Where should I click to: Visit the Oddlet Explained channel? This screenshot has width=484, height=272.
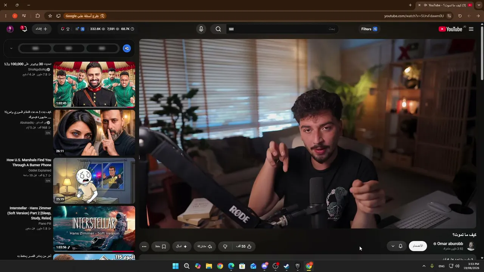40,170
